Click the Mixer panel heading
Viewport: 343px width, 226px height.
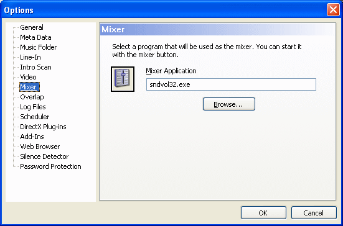click(113, 29)
